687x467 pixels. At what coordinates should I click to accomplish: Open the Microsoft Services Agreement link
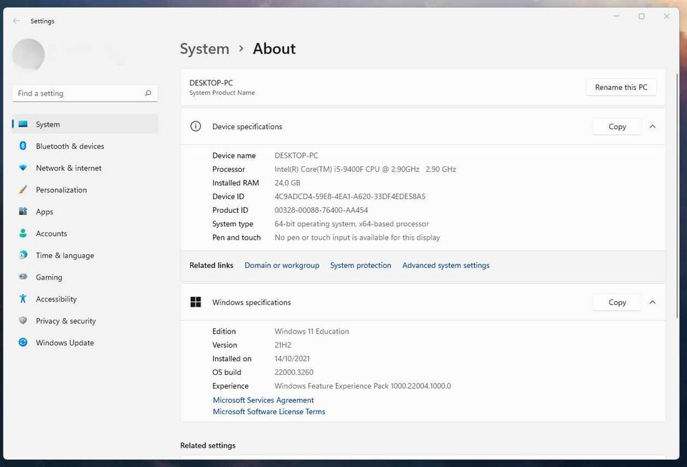[263, 400]
